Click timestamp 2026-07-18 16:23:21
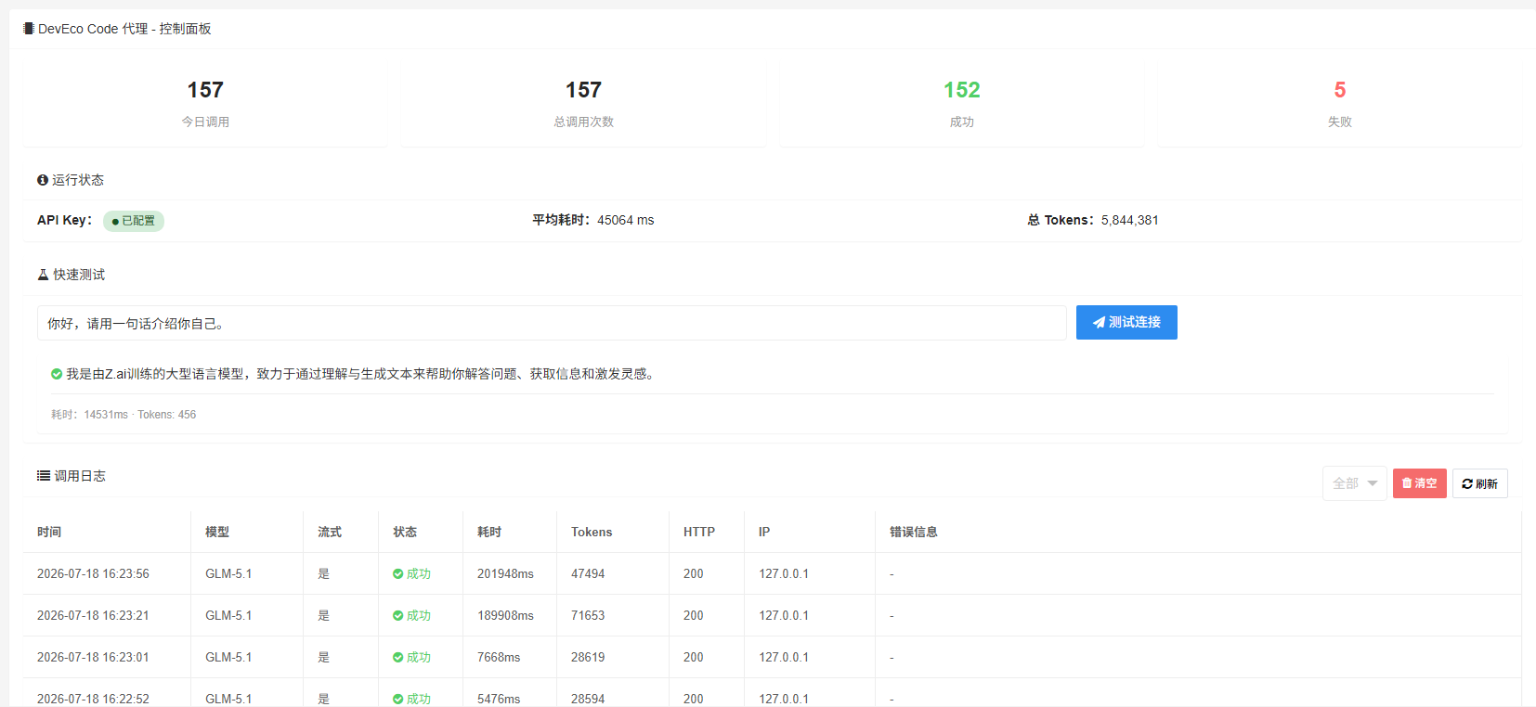1536x707 pixels. [x=93, y=616]
